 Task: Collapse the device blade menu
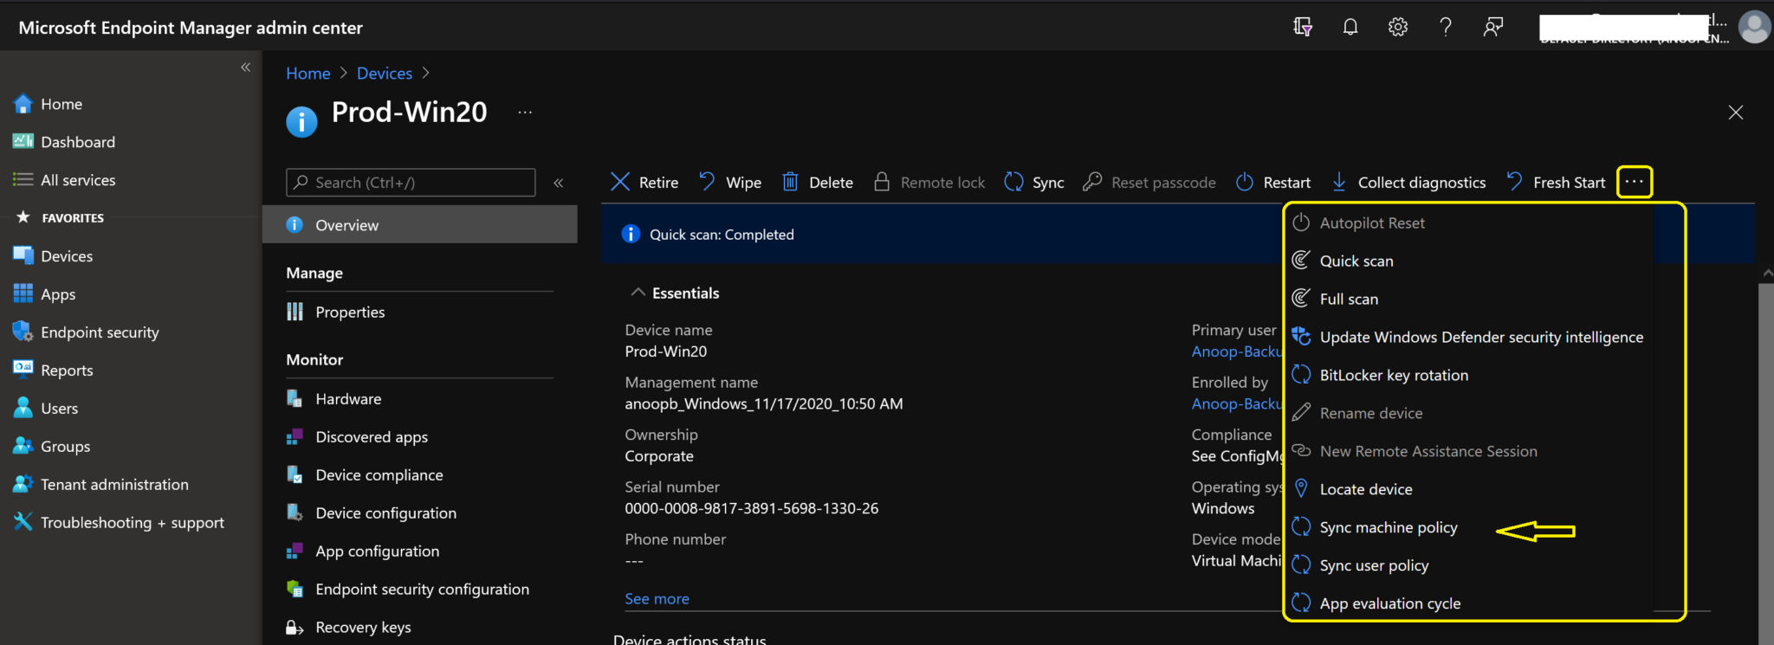coord(559,183)
